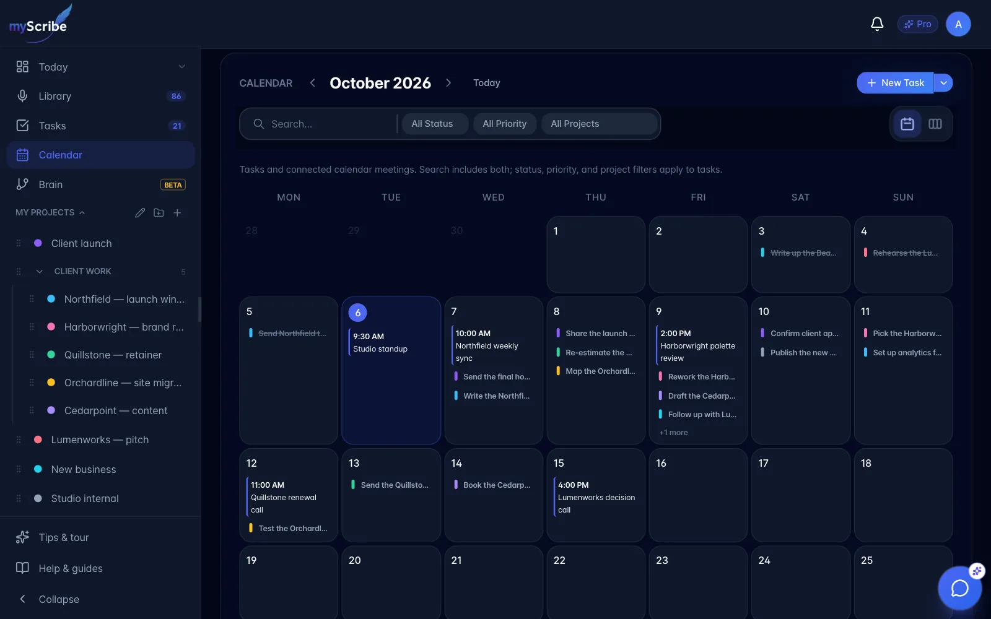Open Tips & tour
Viewport: 991px width, 619px height.
pos(100,537)
